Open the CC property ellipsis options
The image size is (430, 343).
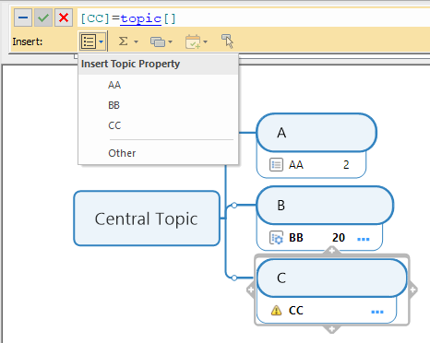pos(377,312)
